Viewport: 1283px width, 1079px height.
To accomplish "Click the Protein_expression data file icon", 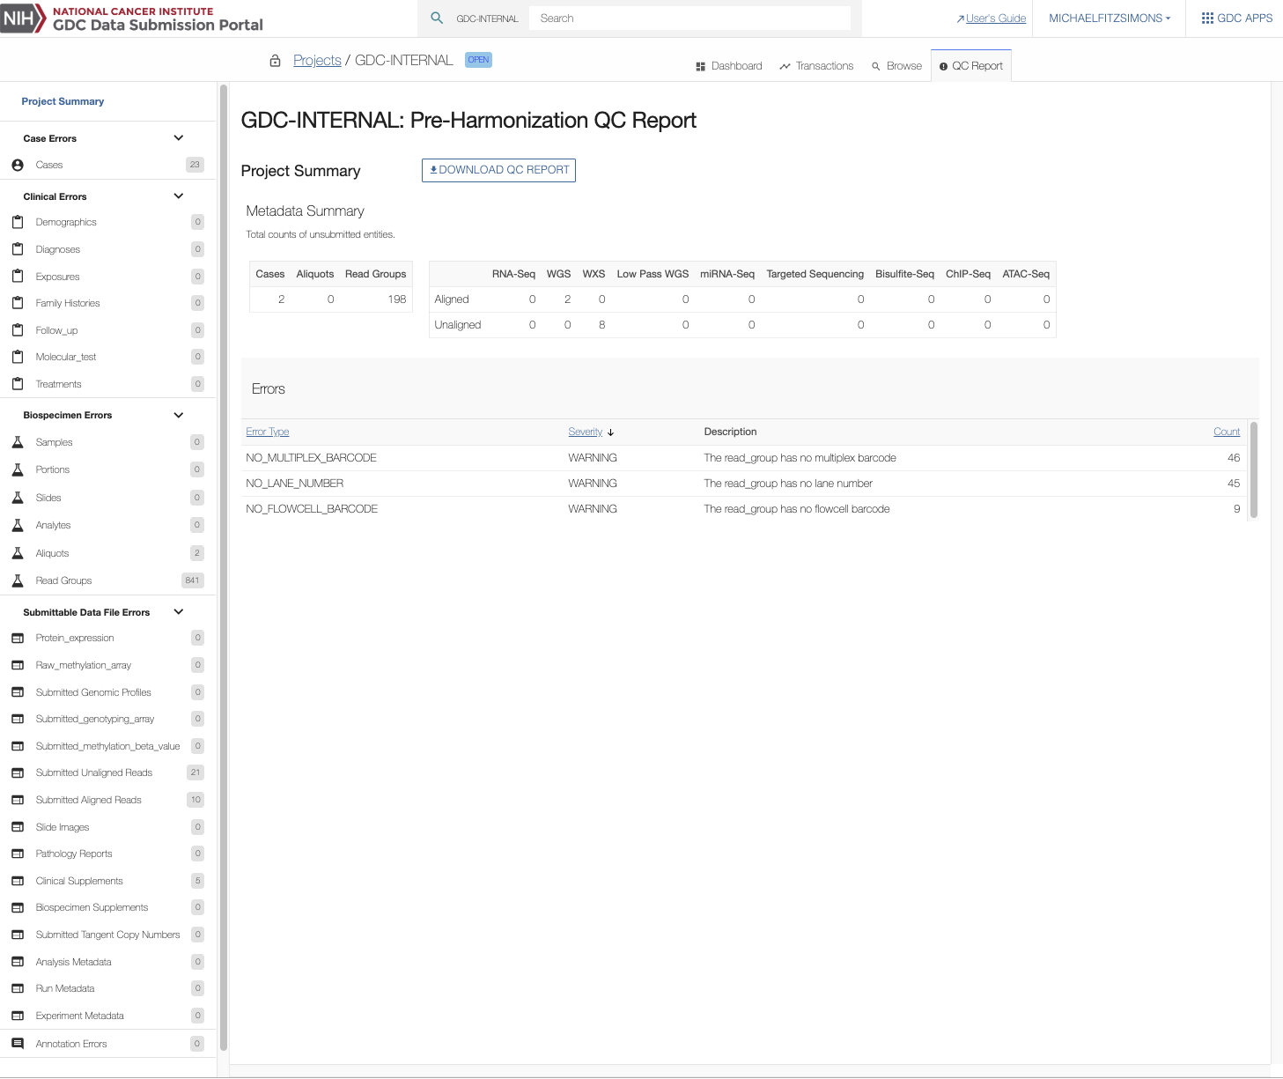I will [18, 638].
